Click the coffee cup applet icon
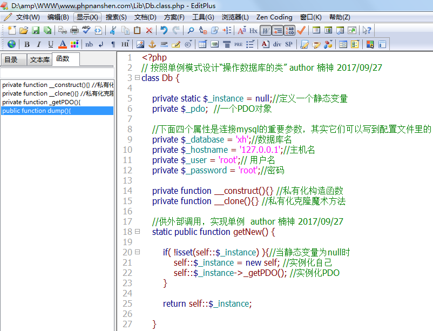This screenshot has height=331, width=433. 316,44
